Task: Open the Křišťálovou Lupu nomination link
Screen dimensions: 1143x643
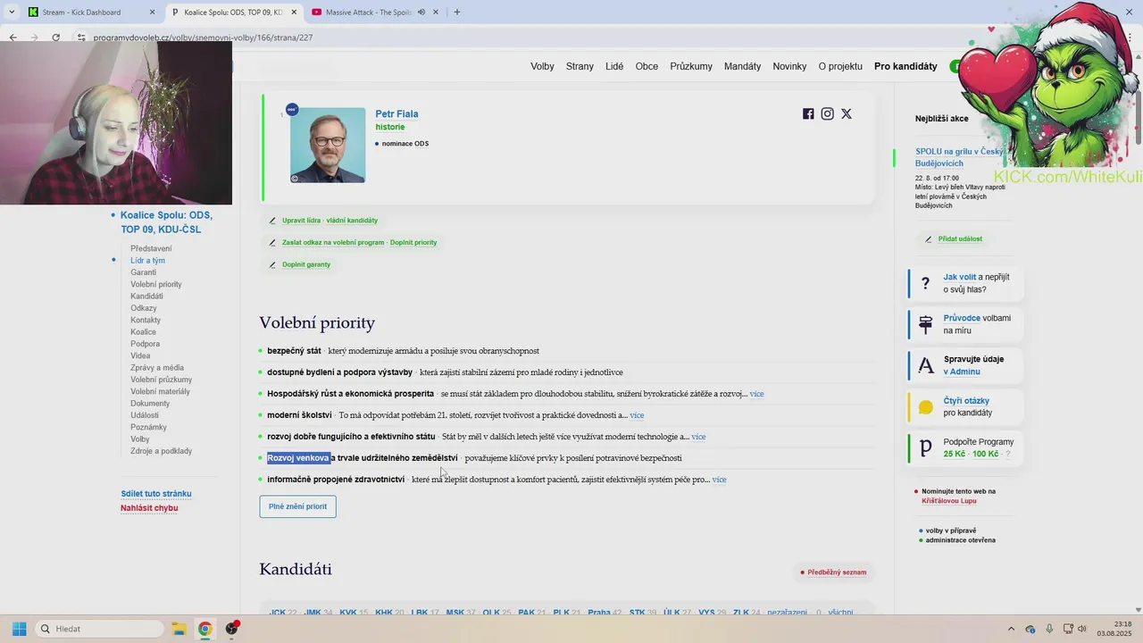Action: pyautogui.click(x=949, y=501)
